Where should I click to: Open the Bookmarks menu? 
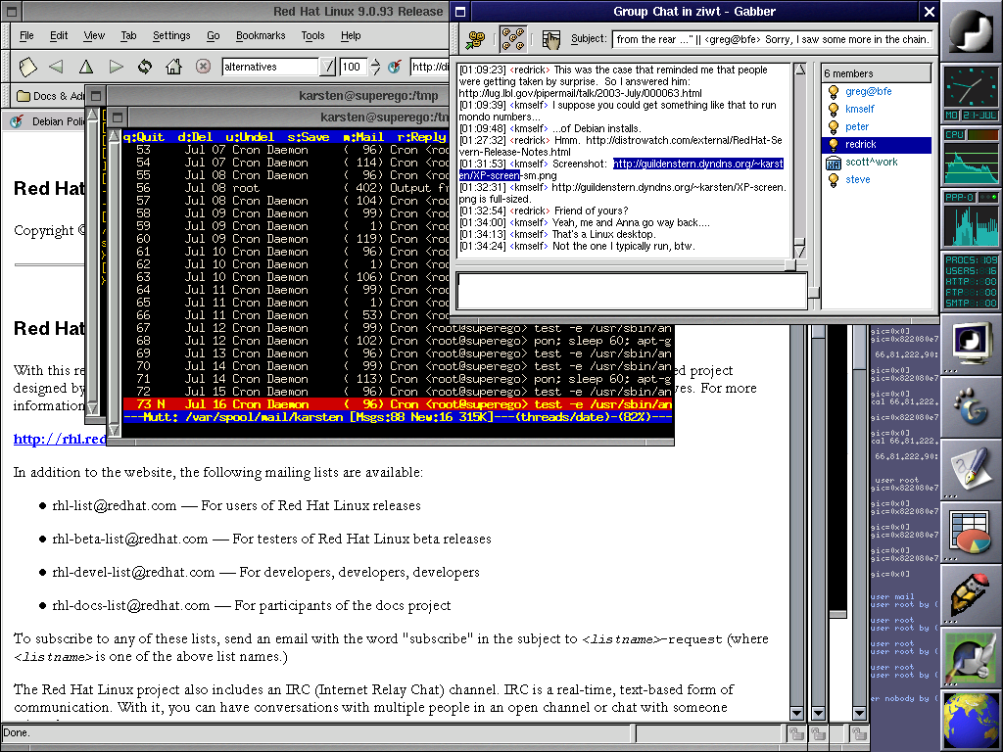pos(261,36)
